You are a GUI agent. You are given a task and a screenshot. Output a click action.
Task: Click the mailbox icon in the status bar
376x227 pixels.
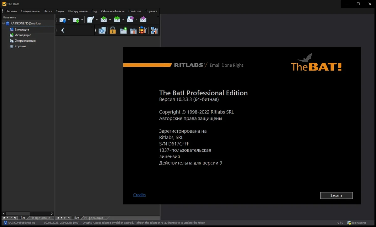coord(6,223)
